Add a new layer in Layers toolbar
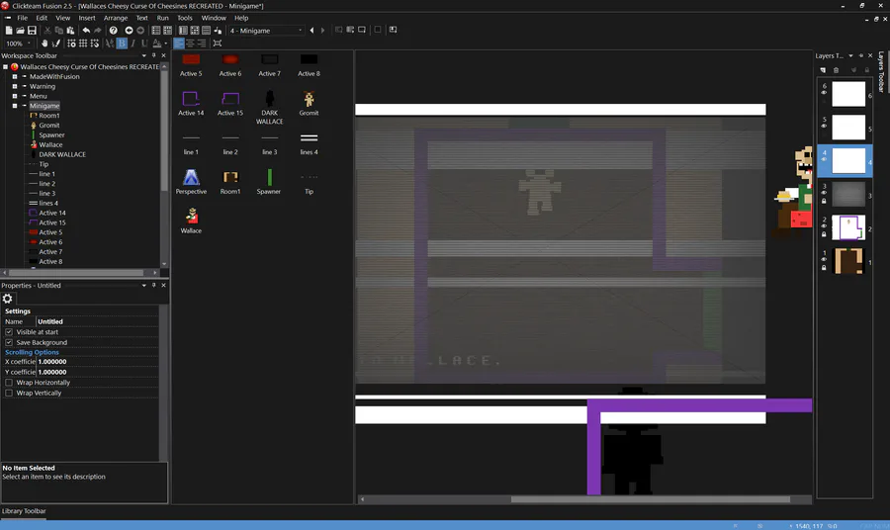This screenshot has height=530, width=890. coord(823,70)
